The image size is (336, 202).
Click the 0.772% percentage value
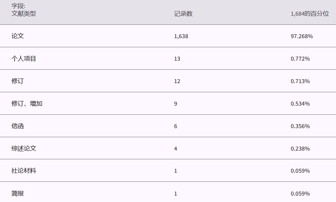point(300,59)
